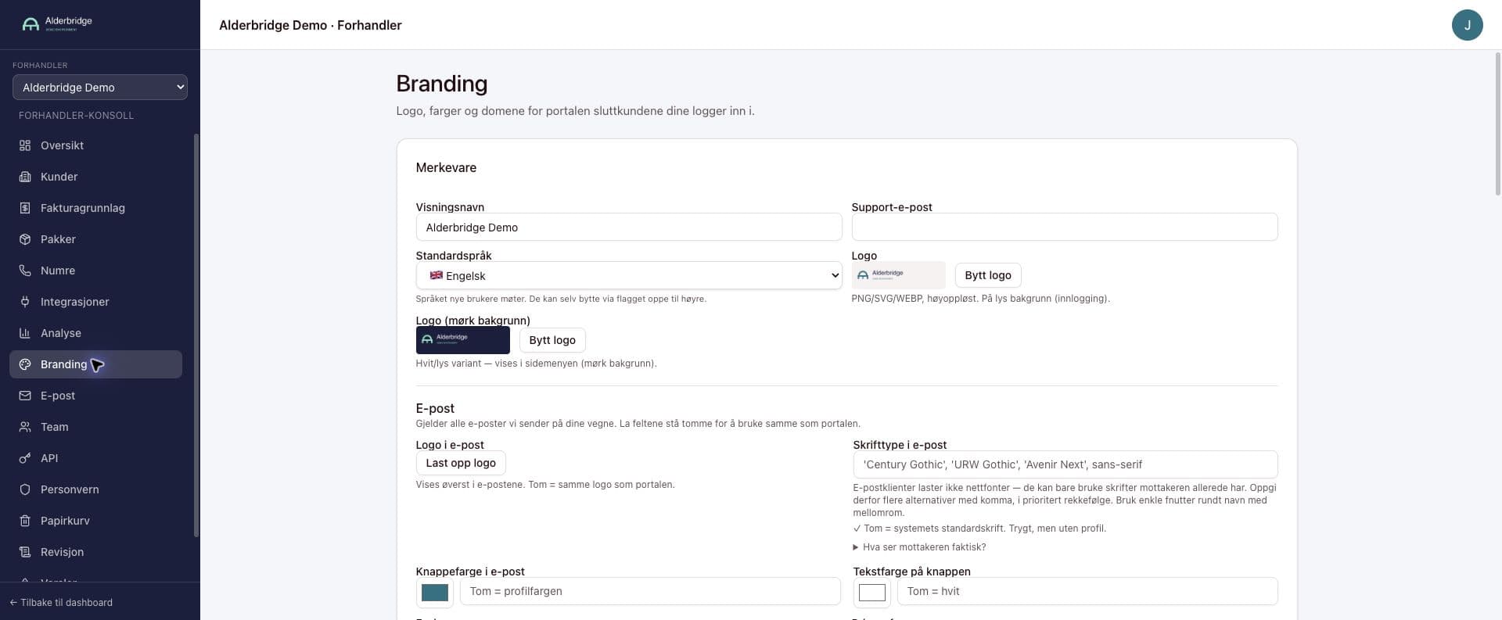
Task: Click the Papirkurv trash icon
Action: tap(25, 521)
